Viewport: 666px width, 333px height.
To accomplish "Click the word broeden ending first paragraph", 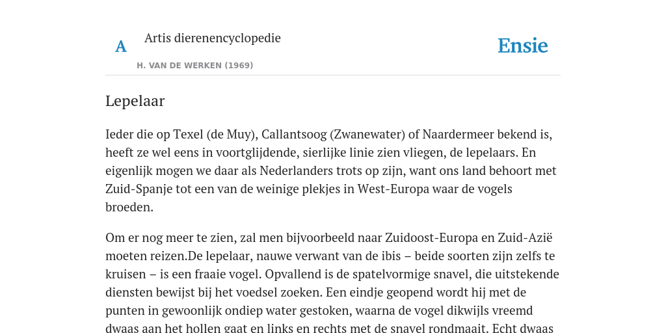I will (x=129, y=207).
